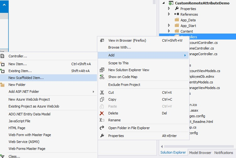
Task: Click the New Solution Explorer View icon
Action: tap(102, 70)
